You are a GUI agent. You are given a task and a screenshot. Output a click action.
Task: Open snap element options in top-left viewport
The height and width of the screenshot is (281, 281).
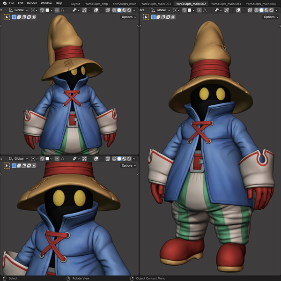pos(49,10)
